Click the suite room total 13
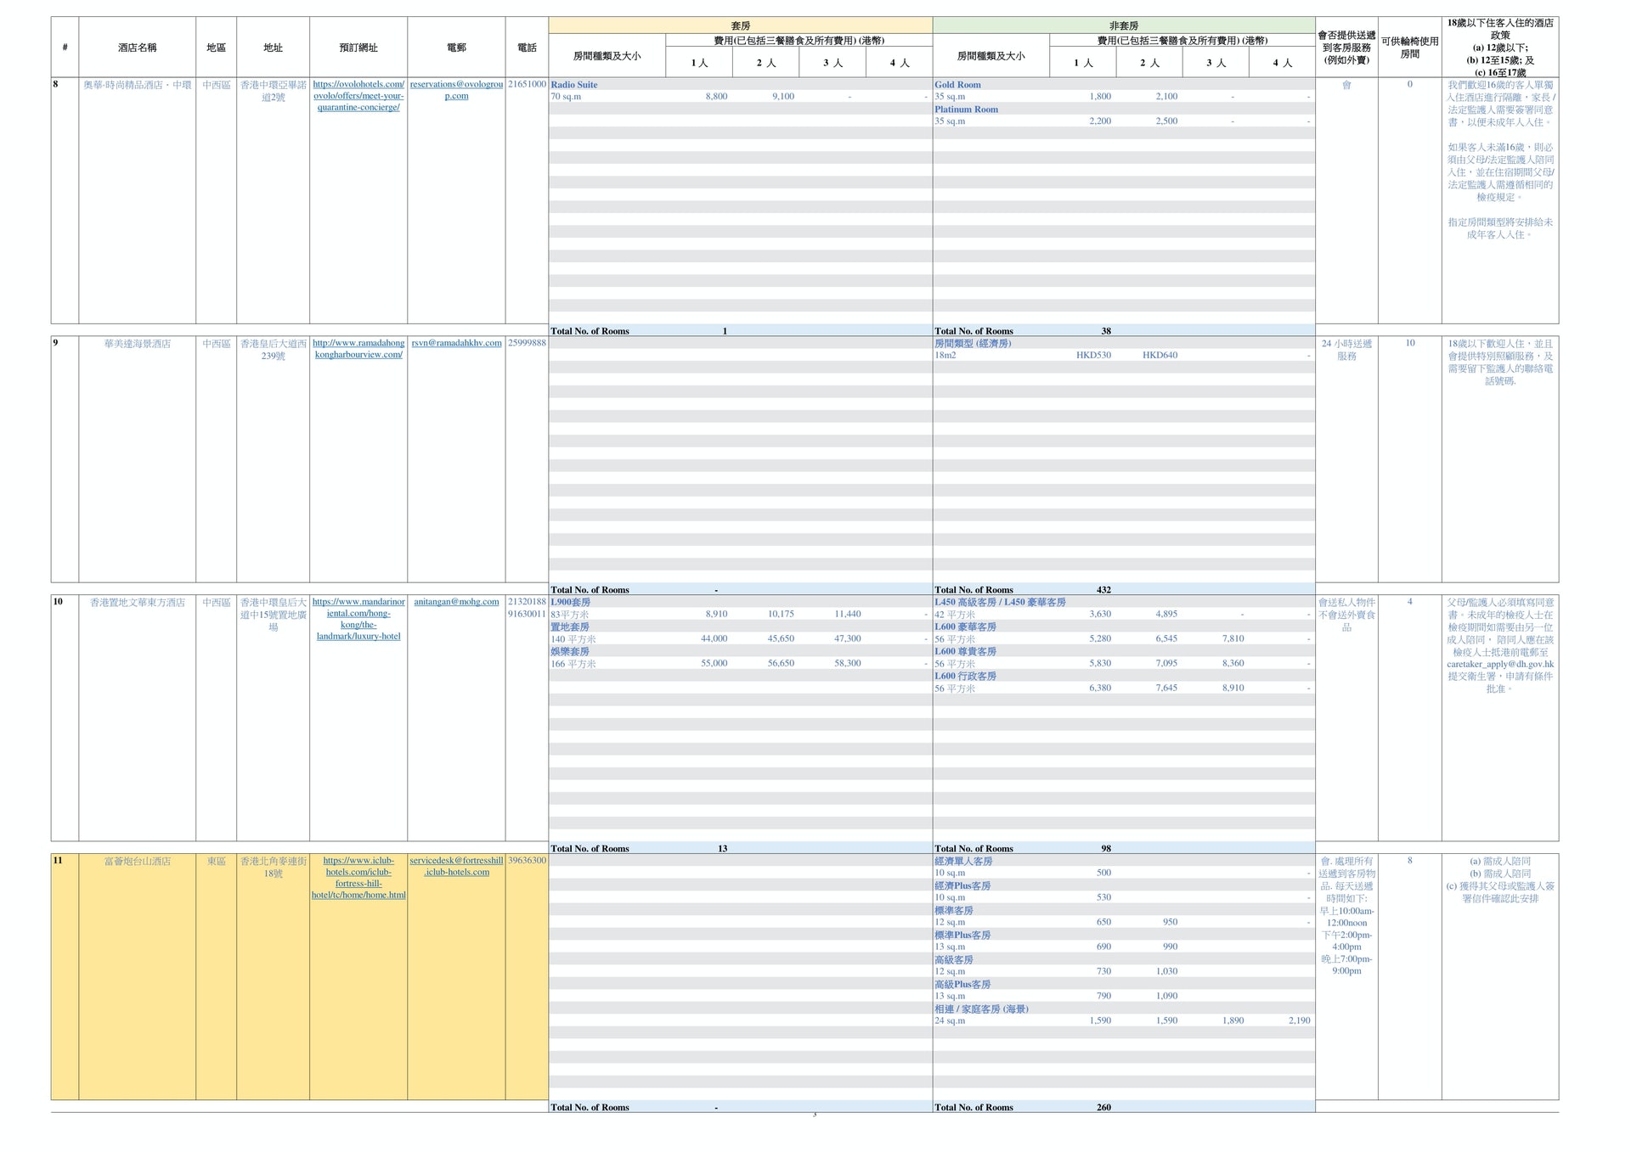This screenshot has width=1631, height=1152. [722, 849]
